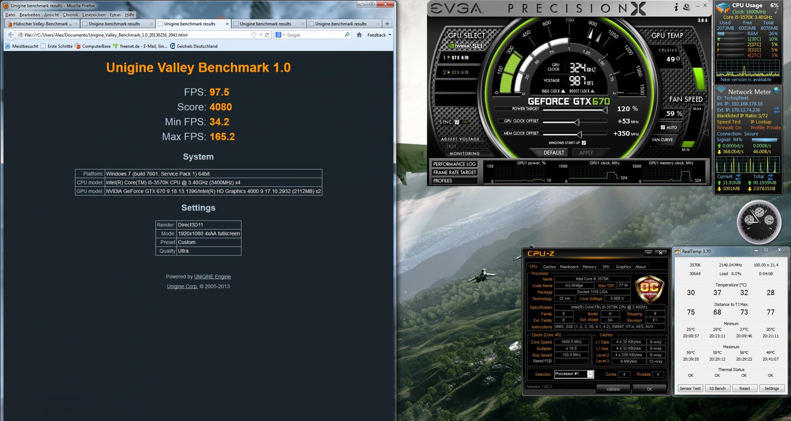Click Firefox home icon
Viewport: 791px width, 421px height.
click(x=359, y=35)
